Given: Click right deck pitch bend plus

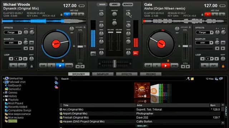Looking at the screenshot, I should coord(188,66).
